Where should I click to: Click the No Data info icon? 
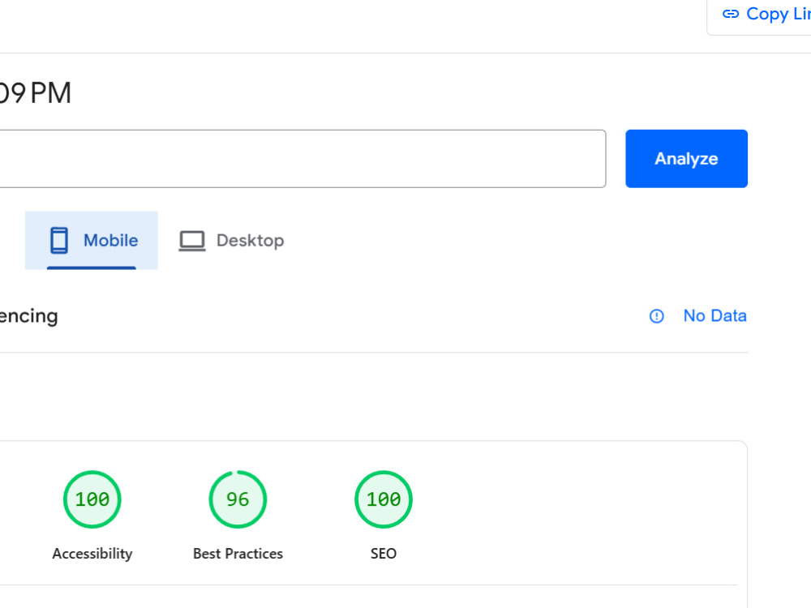click(656, 316)
